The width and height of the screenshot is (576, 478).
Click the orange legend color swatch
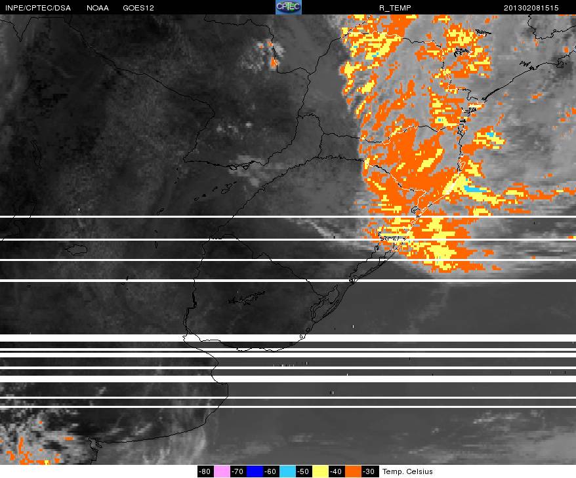(x=353, y=471)
